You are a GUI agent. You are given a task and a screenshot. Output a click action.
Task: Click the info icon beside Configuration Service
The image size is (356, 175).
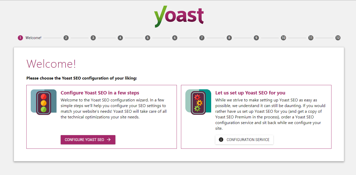221,140
